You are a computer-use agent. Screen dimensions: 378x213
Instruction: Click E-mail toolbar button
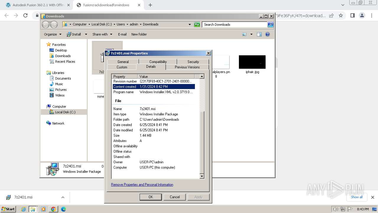coord(122,34)
